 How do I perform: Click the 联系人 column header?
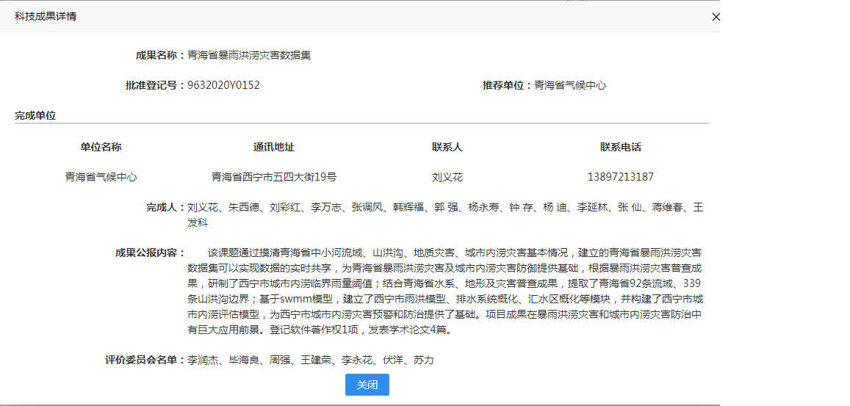pos(447,147)
